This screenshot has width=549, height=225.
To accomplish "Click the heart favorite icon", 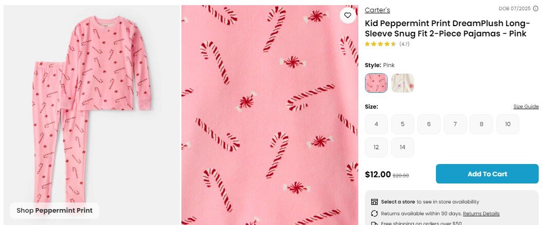I will click(347, 16).
